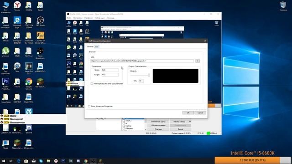292x164 pixels.
Task: Switch to the CSS tab in the dialog
Action: (x=97, y=46)
